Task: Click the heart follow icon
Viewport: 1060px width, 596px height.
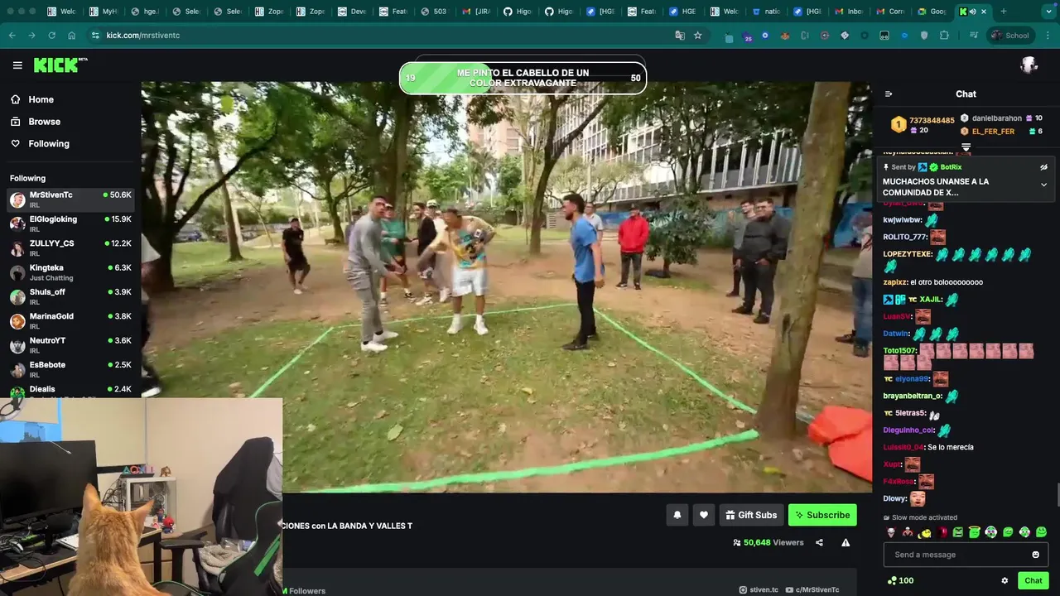Action: (x=704, y=515)
